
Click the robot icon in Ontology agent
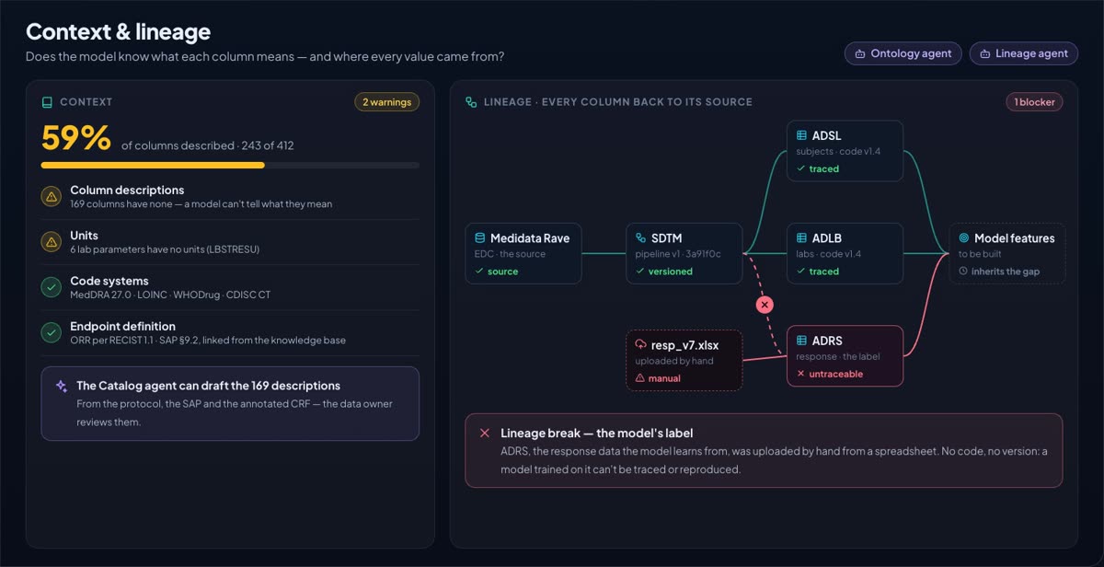click(860, 53)
